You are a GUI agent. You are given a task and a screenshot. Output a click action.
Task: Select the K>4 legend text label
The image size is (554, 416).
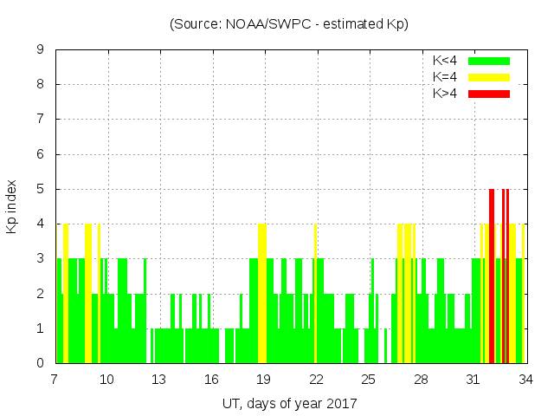coord(445,94)
